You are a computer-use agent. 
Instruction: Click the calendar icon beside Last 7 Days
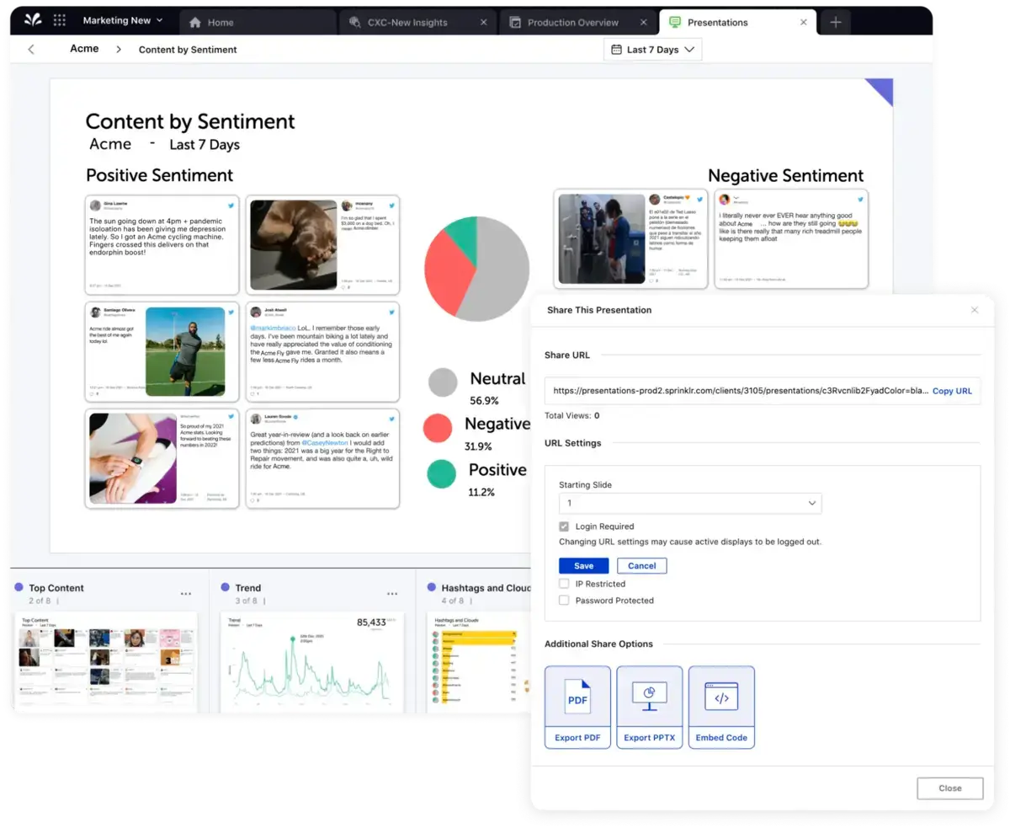(x=618, y=49)
